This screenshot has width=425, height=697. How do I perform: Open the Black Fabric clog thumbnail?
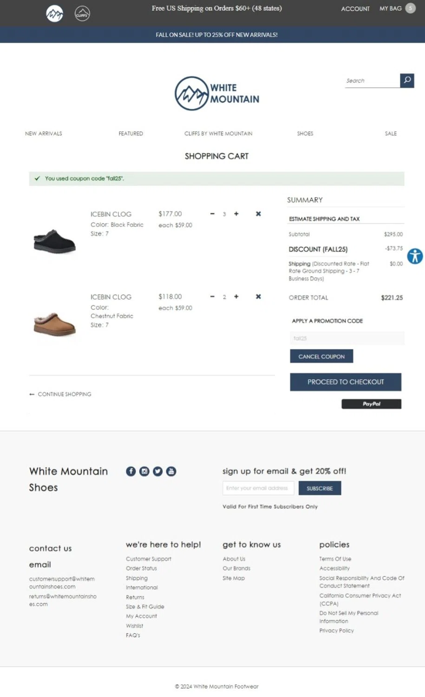55,242
